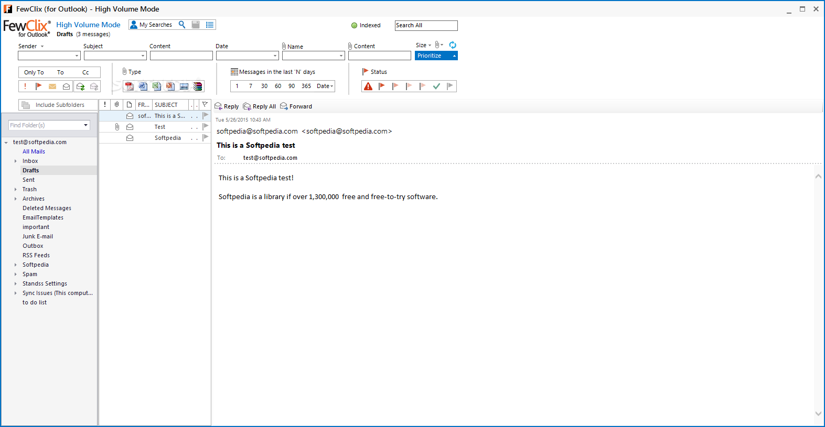
Task: Open the saved searches list icon
Action: point(210,25)
